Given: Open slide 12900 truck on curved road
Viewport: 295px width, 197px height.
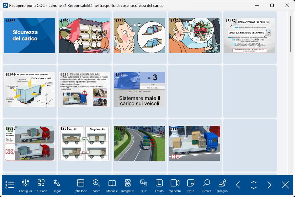Looking at the screenshot, I should 140,143.
